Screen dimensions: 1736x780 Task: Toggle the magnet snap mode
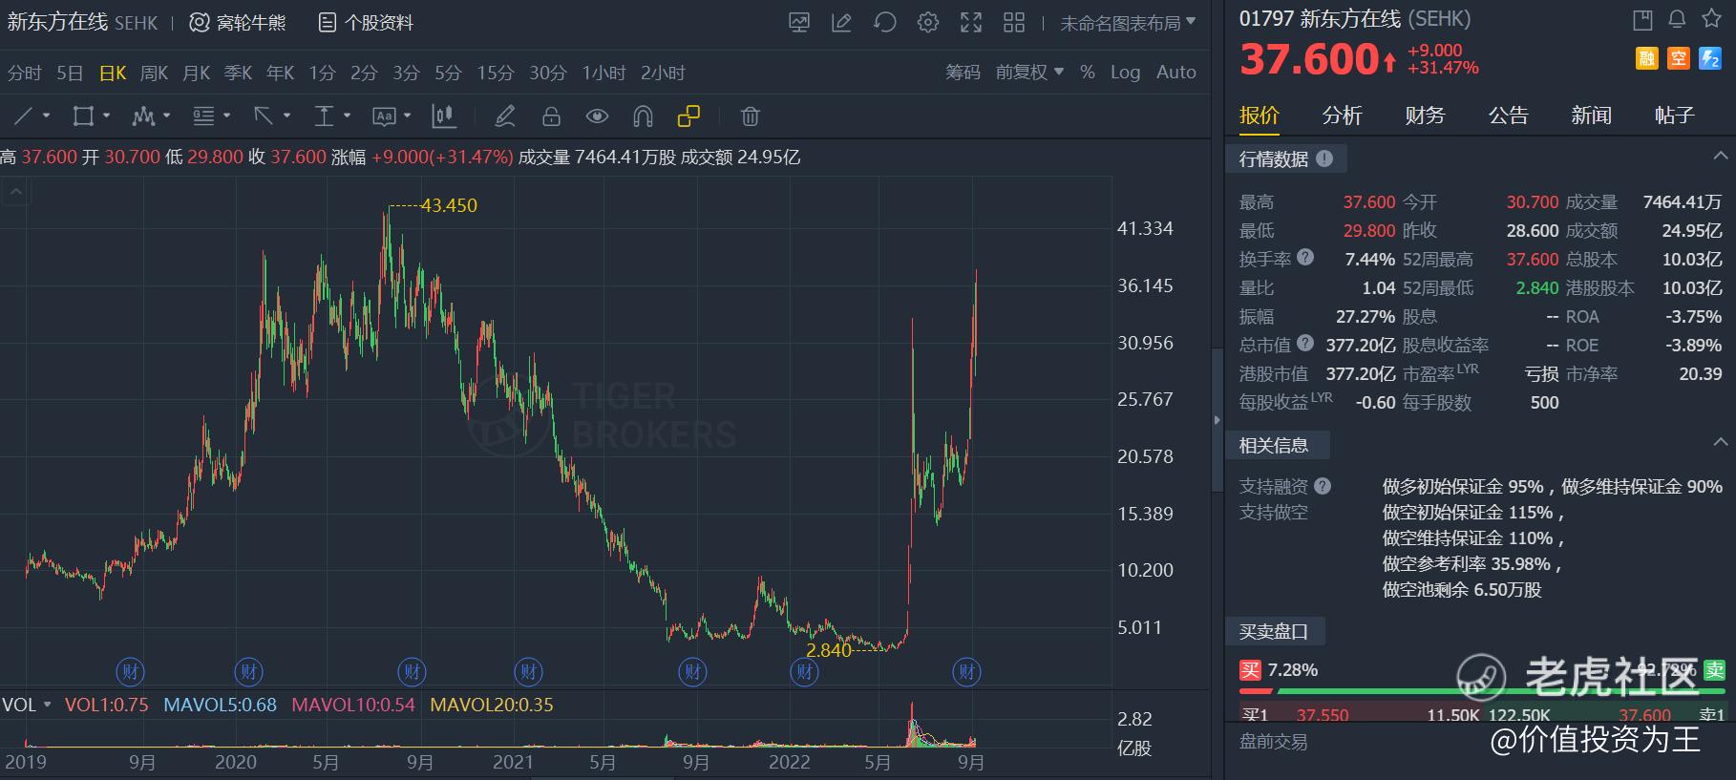[643, 116]
